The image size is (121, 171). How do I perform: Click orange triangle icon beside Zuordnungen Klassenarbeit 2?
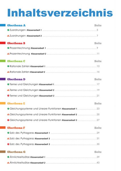click(8, 36)
